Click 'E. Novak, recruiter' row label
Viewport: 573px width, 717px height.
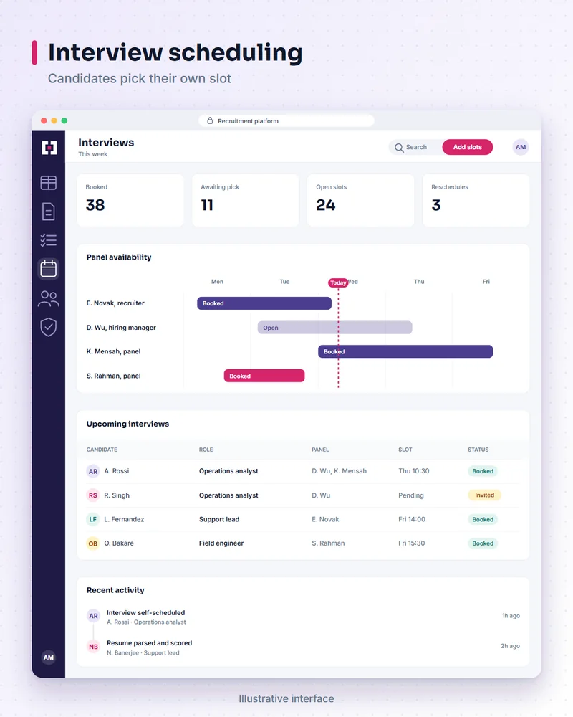pyautogui.click(x=115, y=303)
